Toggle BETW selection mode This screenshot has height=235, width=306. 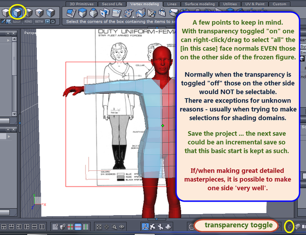[39, 21]
